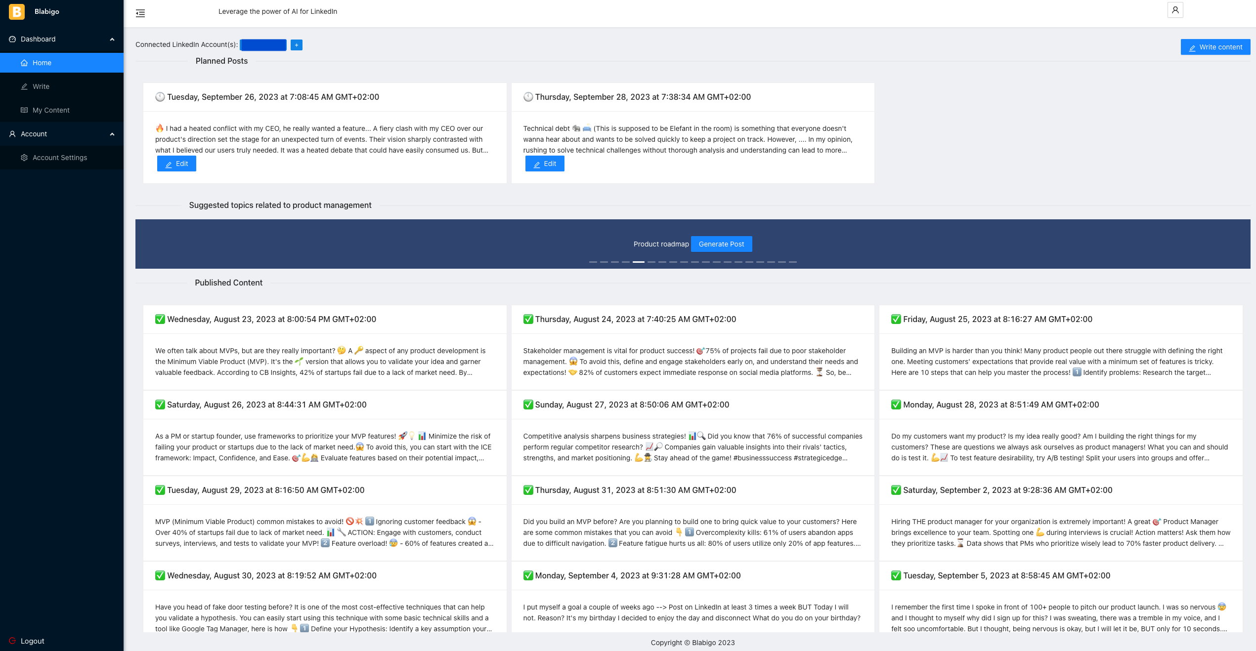Viewport: 1256px width, 651px height.
Task: Click 'Suggested topics related to product management' heading
Action: [x=280, y=205]
